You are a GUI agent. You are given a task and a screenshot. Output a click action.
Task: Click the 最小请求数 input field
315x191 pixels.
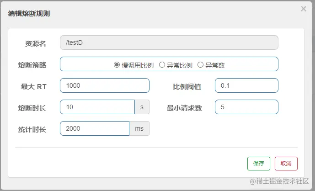246,107
